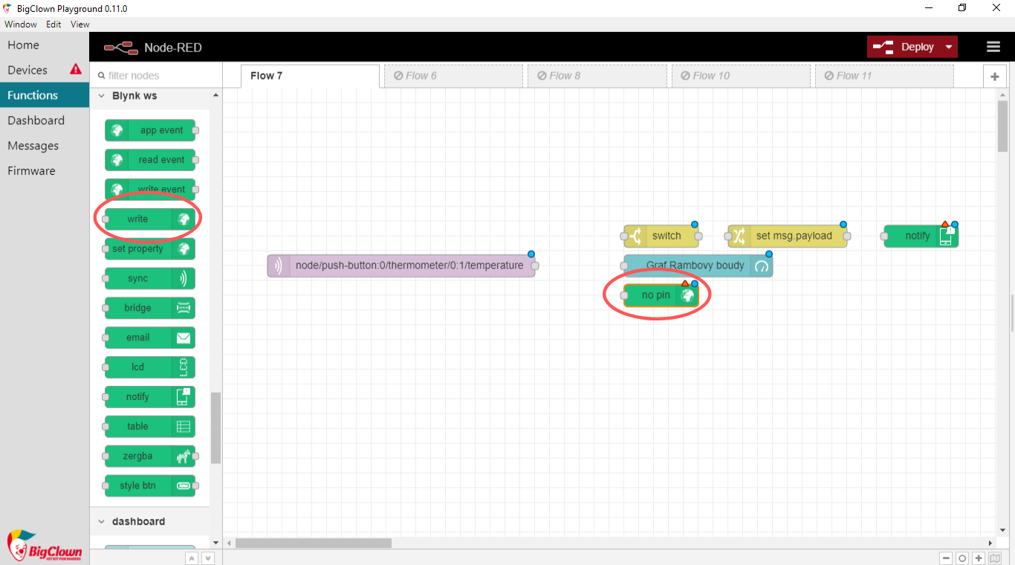Click the Node-RED header logo
The height and width of the screenshot is (565, 1015).
[x=153, y=48]
